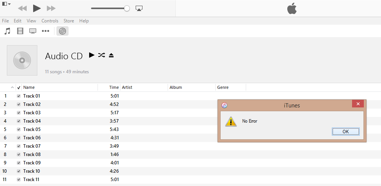The width and height of the screenshot is (381, 186).
Task: Uncheck the Track 06 checkbox
Action: (19, 138)
